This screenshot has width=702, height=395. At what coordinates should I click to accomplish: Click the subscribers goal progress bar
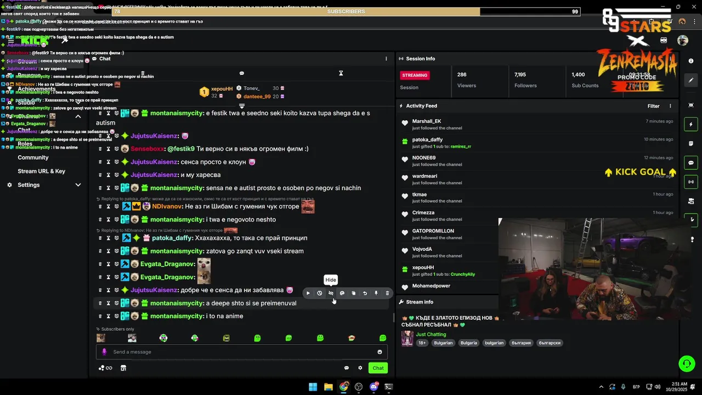[x=346, y=12]
